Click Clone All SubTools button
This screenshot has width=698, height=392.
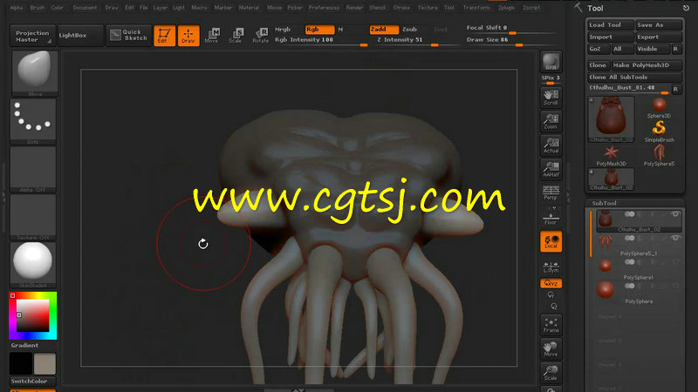point(635,77)
